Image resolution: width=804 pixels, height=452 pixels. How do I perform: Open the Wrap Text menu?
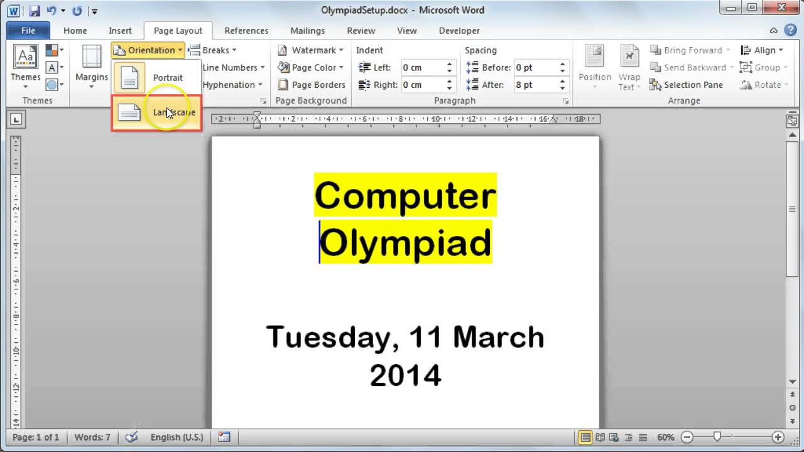pos(629,67)
